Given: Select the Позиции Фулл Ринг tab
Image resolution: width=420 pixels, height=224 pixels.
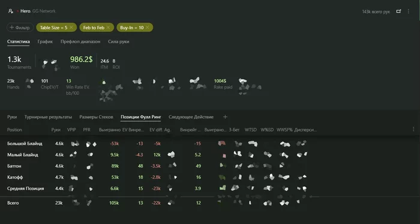Looking at the screenshot, I should [140, 117].
